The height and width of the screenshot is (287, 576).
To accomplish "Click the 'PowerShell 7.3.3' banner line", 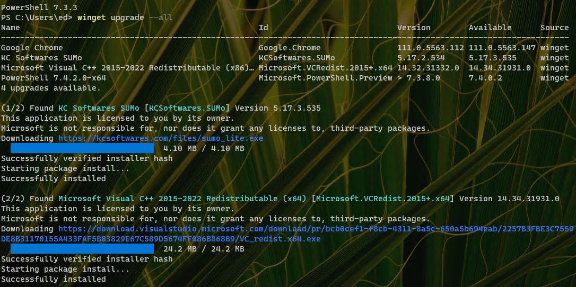I will pos(39,7).
